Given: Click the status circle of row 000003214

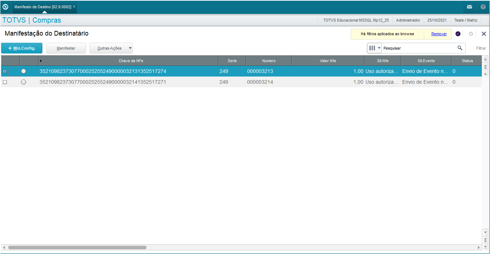Looking at the screenshot, I should point(24,82).
